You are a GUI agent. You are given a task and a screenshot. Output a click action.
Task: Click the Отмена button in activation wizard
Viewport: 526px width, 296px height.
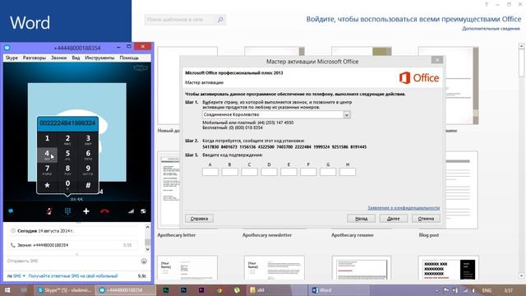pyautogui.click(x=426, y=219)
